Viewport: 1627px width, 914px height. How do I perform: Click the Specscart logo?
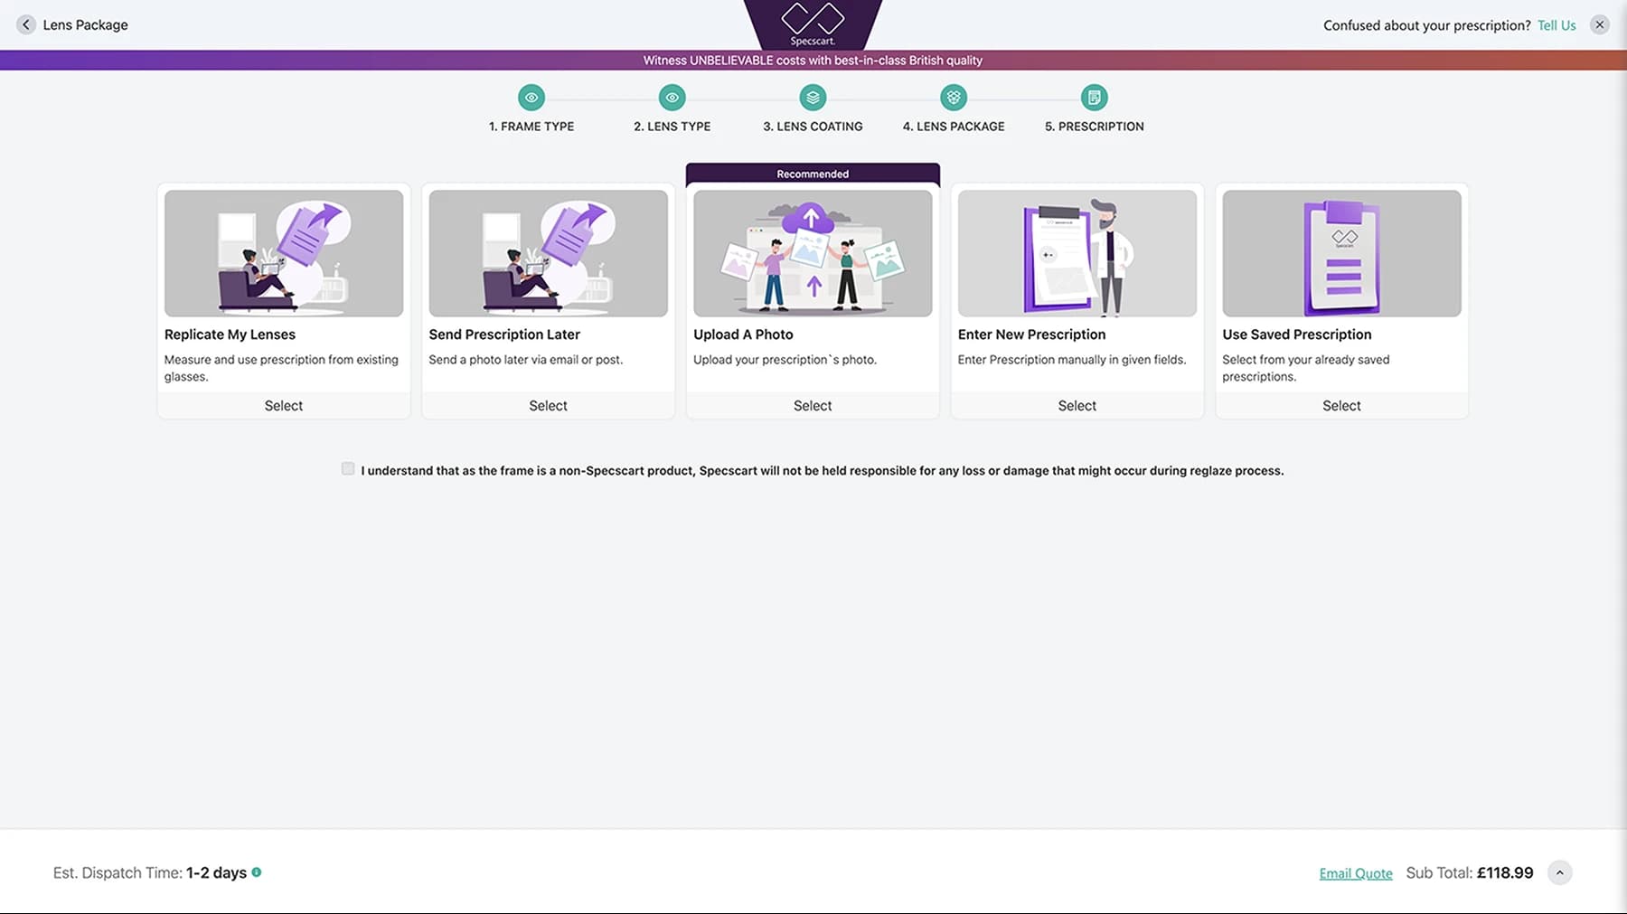(x=813, y=24)
